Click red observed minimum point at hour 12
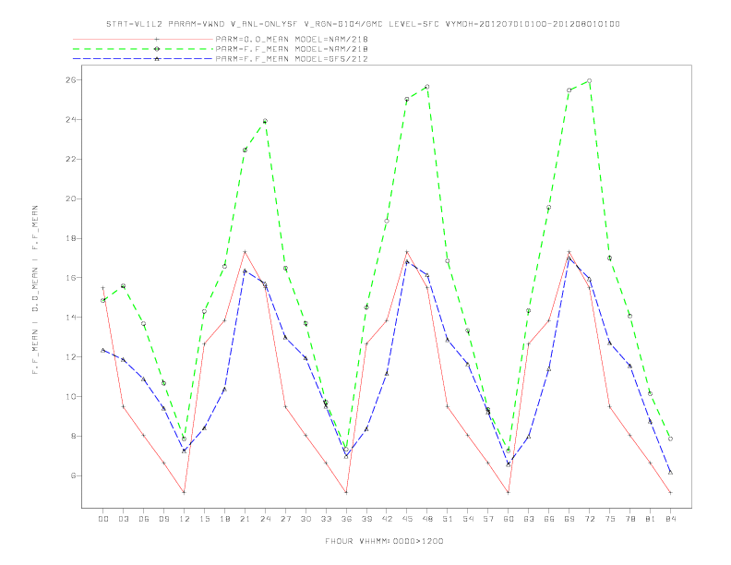731x565 pixels. click(x=185, y=492)
